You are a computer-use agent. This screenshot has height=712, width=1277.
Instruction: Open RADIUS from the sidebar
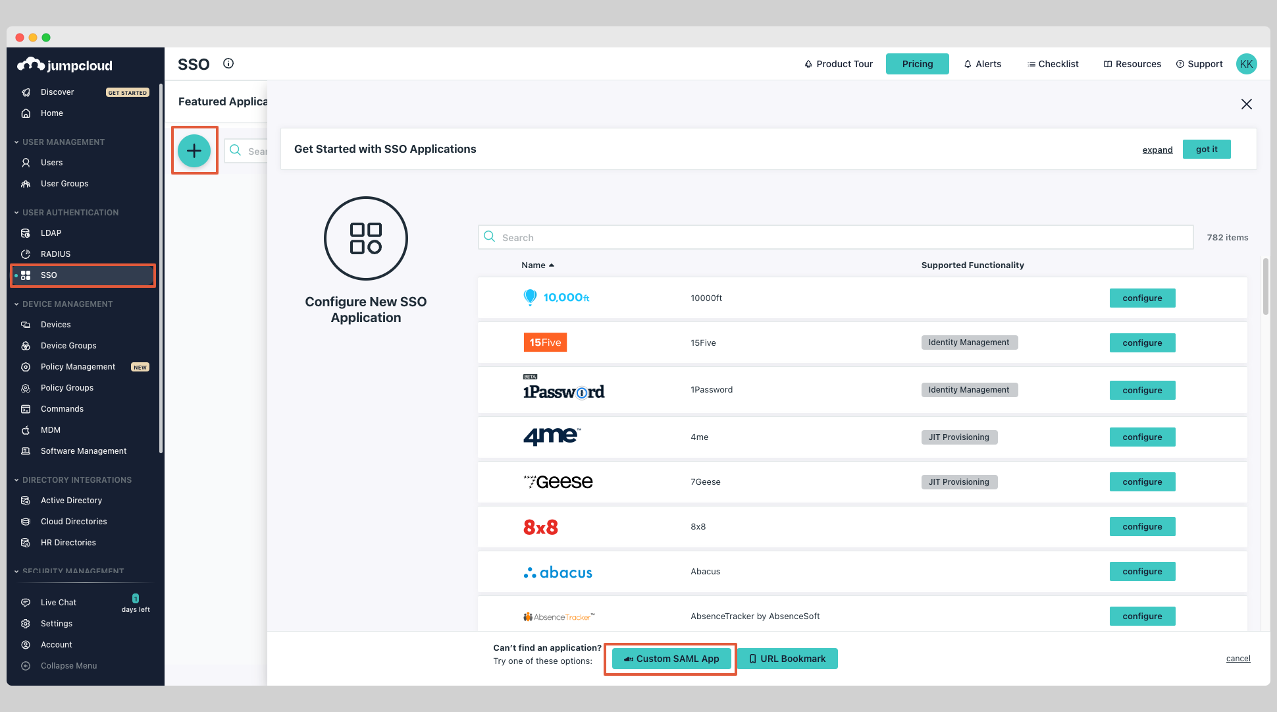pos(55,254)
